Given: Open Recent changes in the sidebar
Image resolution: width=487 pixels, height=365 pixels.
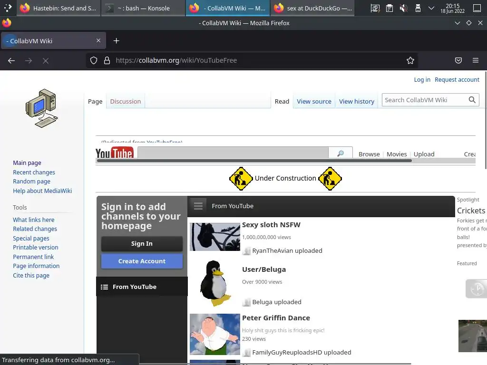Looking at the screenshot, I should point(34,172).
